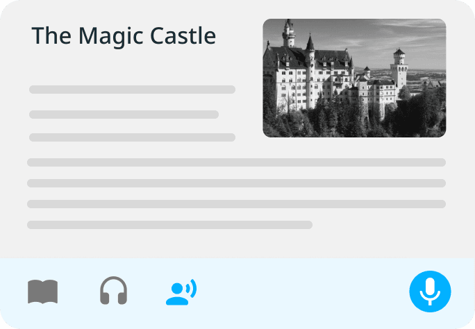Click the empty light-blue toolbar area

[303, 292]
